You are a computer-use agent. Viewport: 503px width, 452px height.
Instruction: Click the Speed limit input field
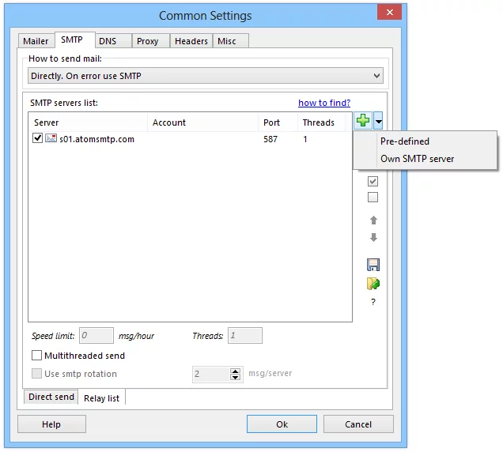tap(96, 336)
